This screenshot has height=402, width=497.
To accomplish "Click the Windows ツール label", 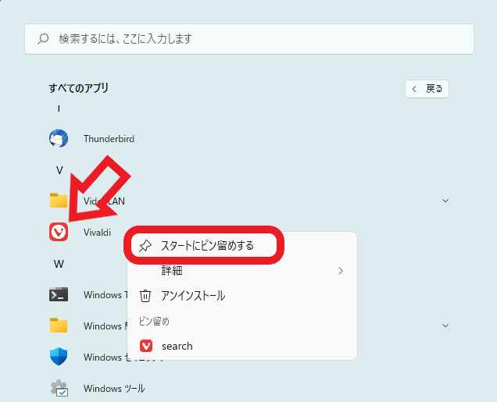I will [x=114, y=389].
